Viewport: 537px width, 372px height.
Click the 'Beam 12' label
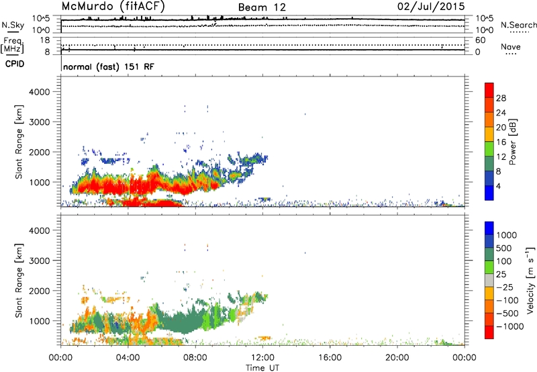click(x=262, y=7)
